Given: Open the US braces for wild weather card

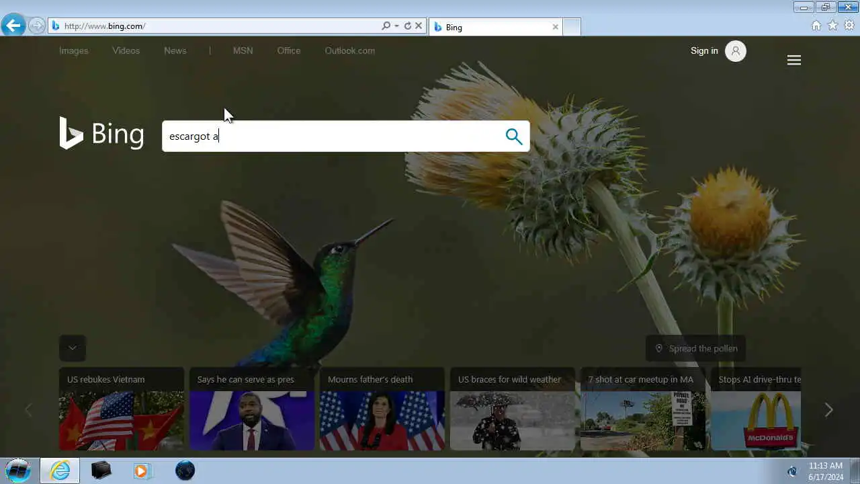Looking at the screenshot, I should click(513, 409).
